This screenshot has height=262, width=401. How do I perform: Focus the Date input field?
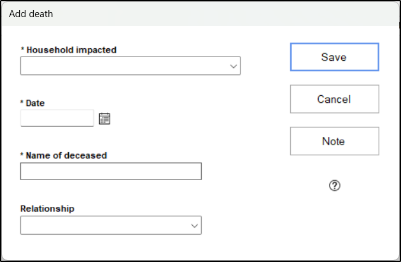pyautogui.click(x=57, y=118)
